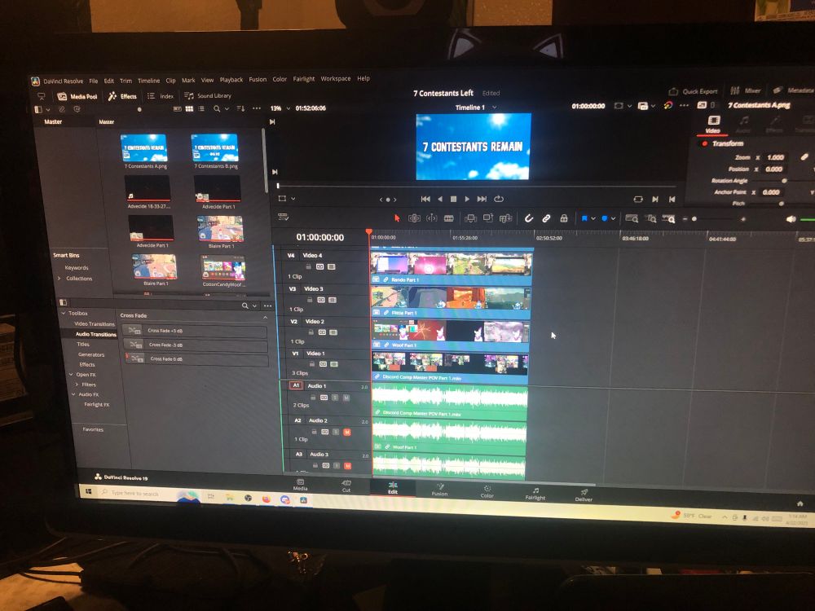The image size is (815, 611).
Task: Choose the Dynamic Trim Mode tool
Action: coord(431,218)
